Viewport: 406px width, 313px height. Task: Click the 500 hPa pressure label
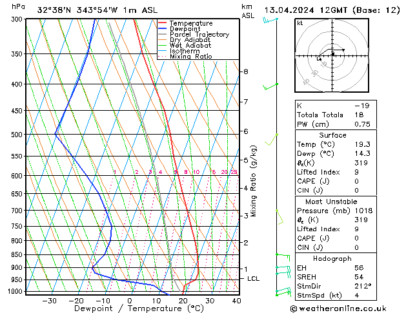(x=18, y=135)
